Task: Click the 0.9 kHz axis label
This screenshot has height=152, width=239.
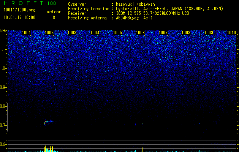Action: click(x=3, y=87)
